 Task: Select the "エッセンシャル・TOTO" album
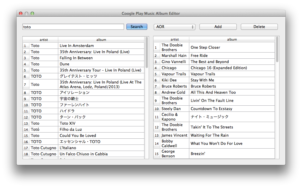(x=101, y=142)
